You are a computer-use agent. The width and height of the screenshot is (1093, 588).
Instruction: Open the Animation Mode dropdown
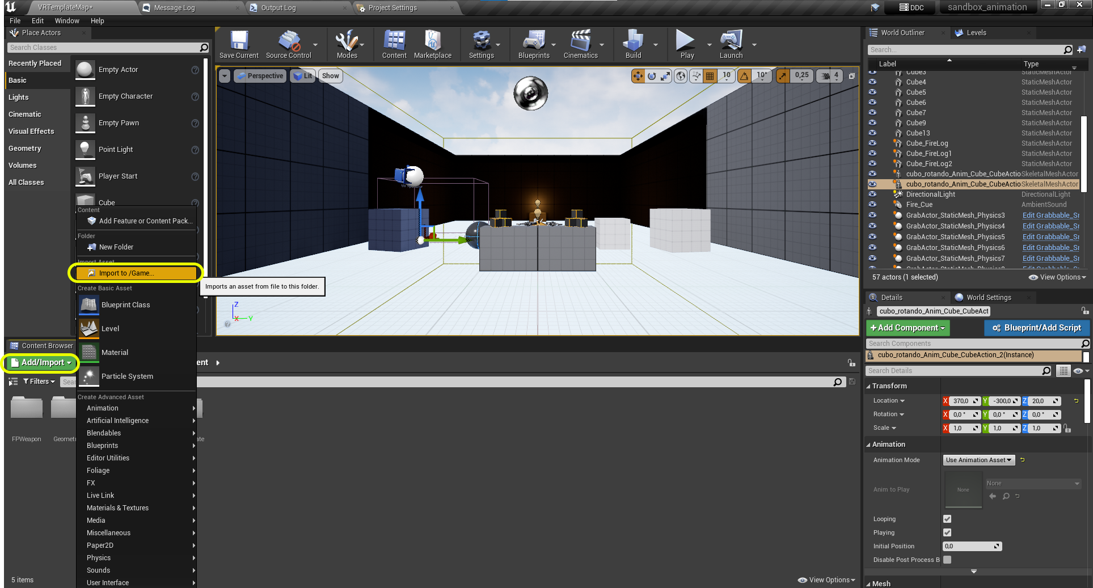pos(978,460)
